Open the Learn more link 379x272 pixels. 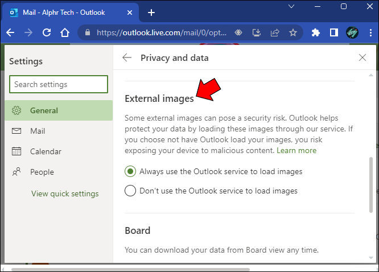[x=296, y=151]
